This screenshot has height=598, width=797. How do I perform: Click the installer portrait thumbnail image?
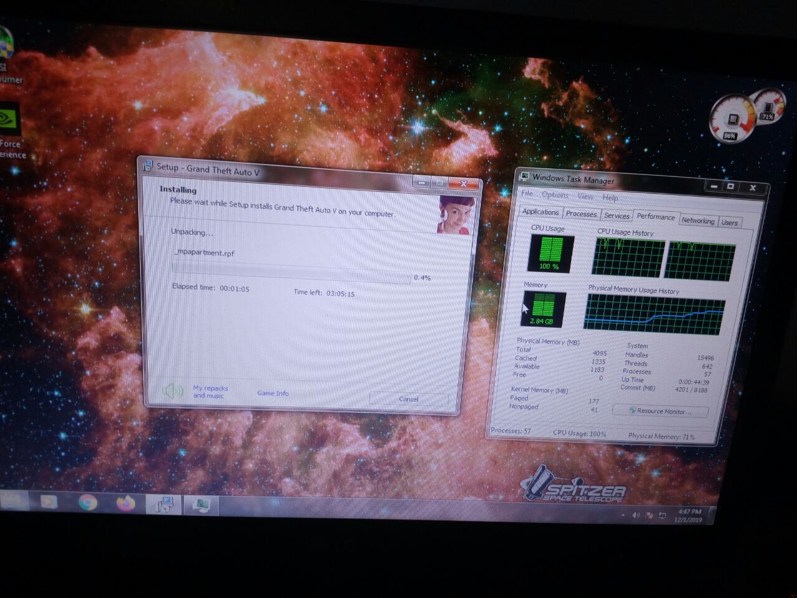click(x=455, y=216)
